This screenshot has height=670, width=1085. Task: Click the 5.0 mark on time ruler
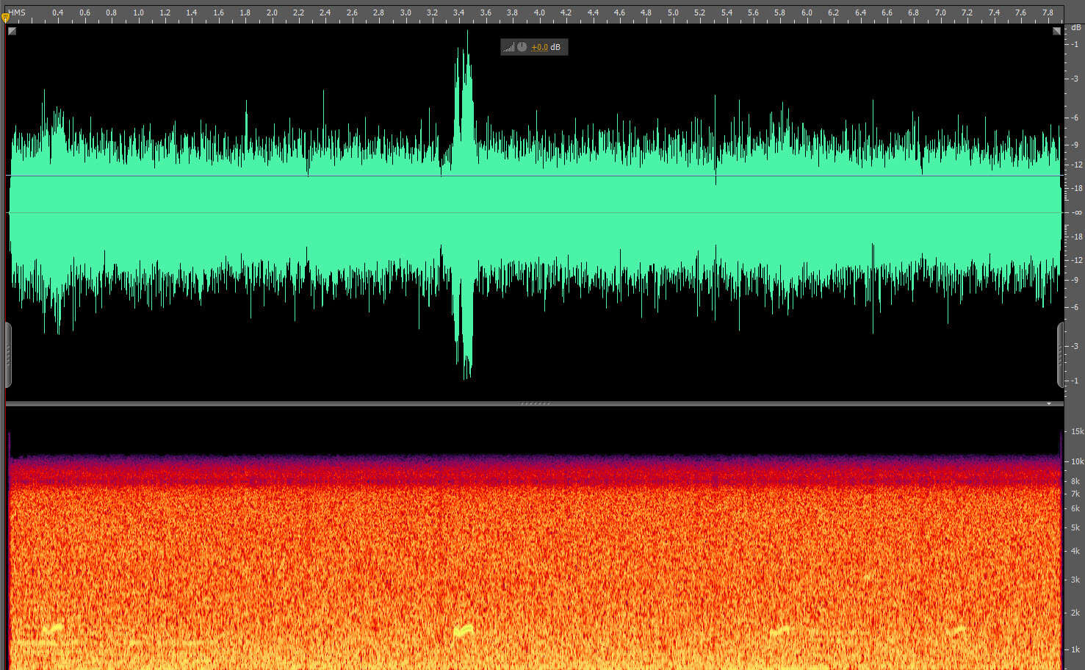(x=673, y=12)
